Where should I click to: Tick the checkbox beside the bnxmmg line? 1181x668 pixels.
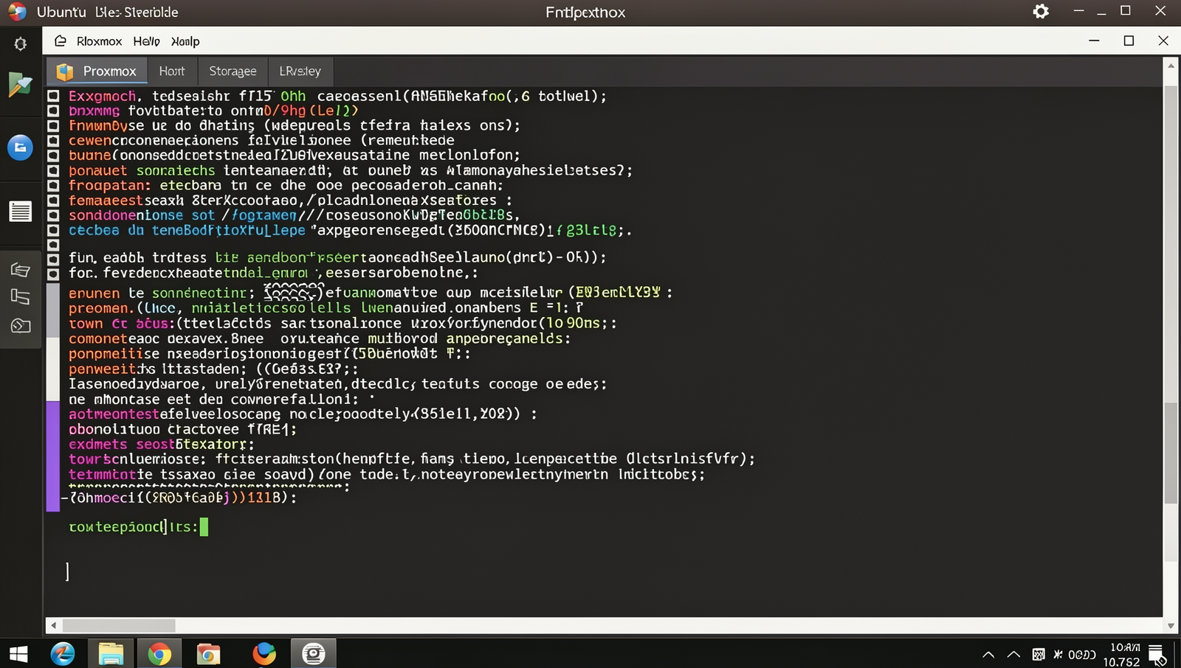point(53,111)
